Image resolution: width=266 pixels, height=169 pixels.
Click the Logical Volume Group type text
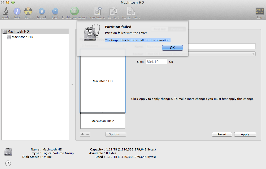pyautogui.click(x=58, y=153)
